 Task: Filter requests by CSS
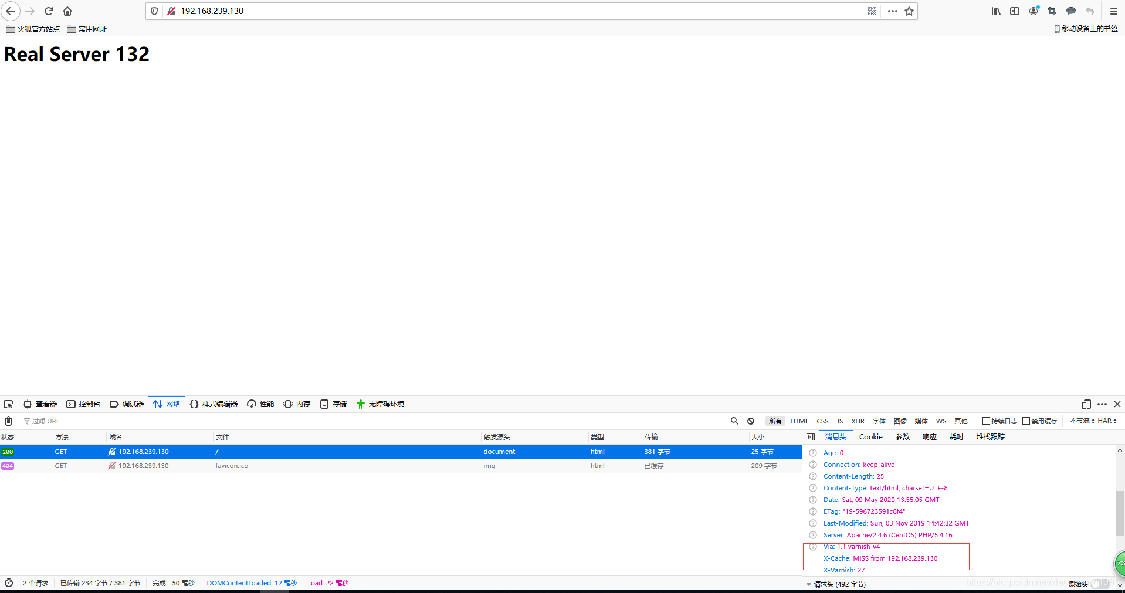pyautogui.click(x=822, y=421)
